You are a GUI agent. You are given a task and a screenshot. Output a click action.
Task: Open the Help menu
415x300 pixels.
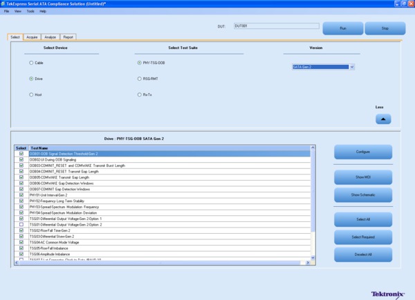[43, 11]
